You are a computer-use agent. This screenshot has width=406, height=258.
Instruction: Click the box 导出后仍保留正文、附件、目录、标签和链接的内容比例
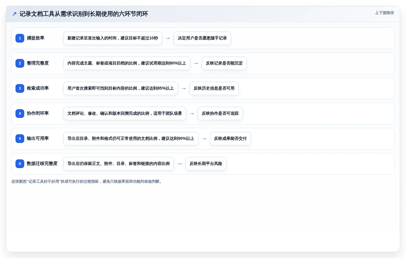(x=119, y=164)
